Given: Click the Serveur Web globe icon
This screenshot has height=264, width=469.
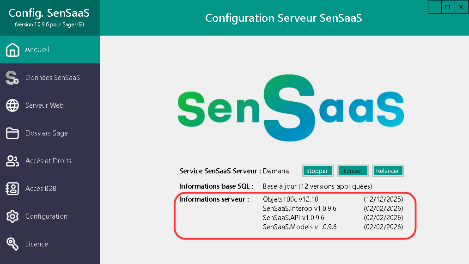Looking at the screenshot, I should [x=12, y=105].
